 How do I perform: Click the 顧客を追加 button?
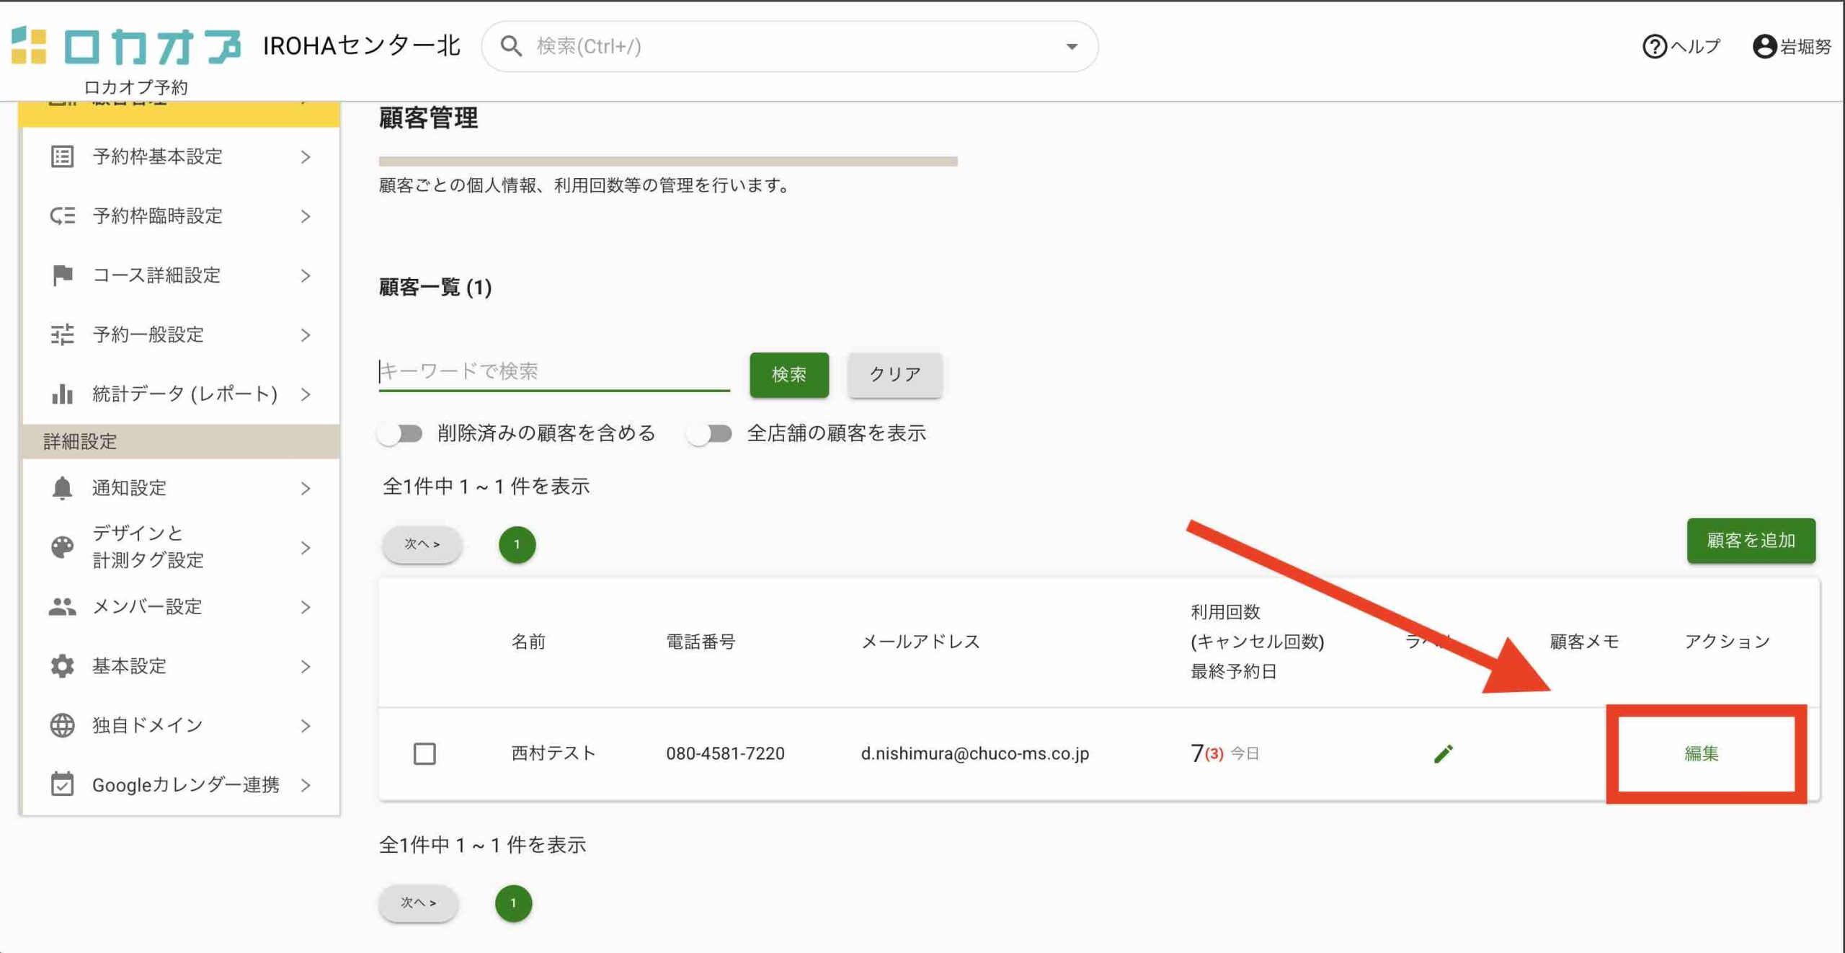pyautogui.click(x=1751, y=541)
